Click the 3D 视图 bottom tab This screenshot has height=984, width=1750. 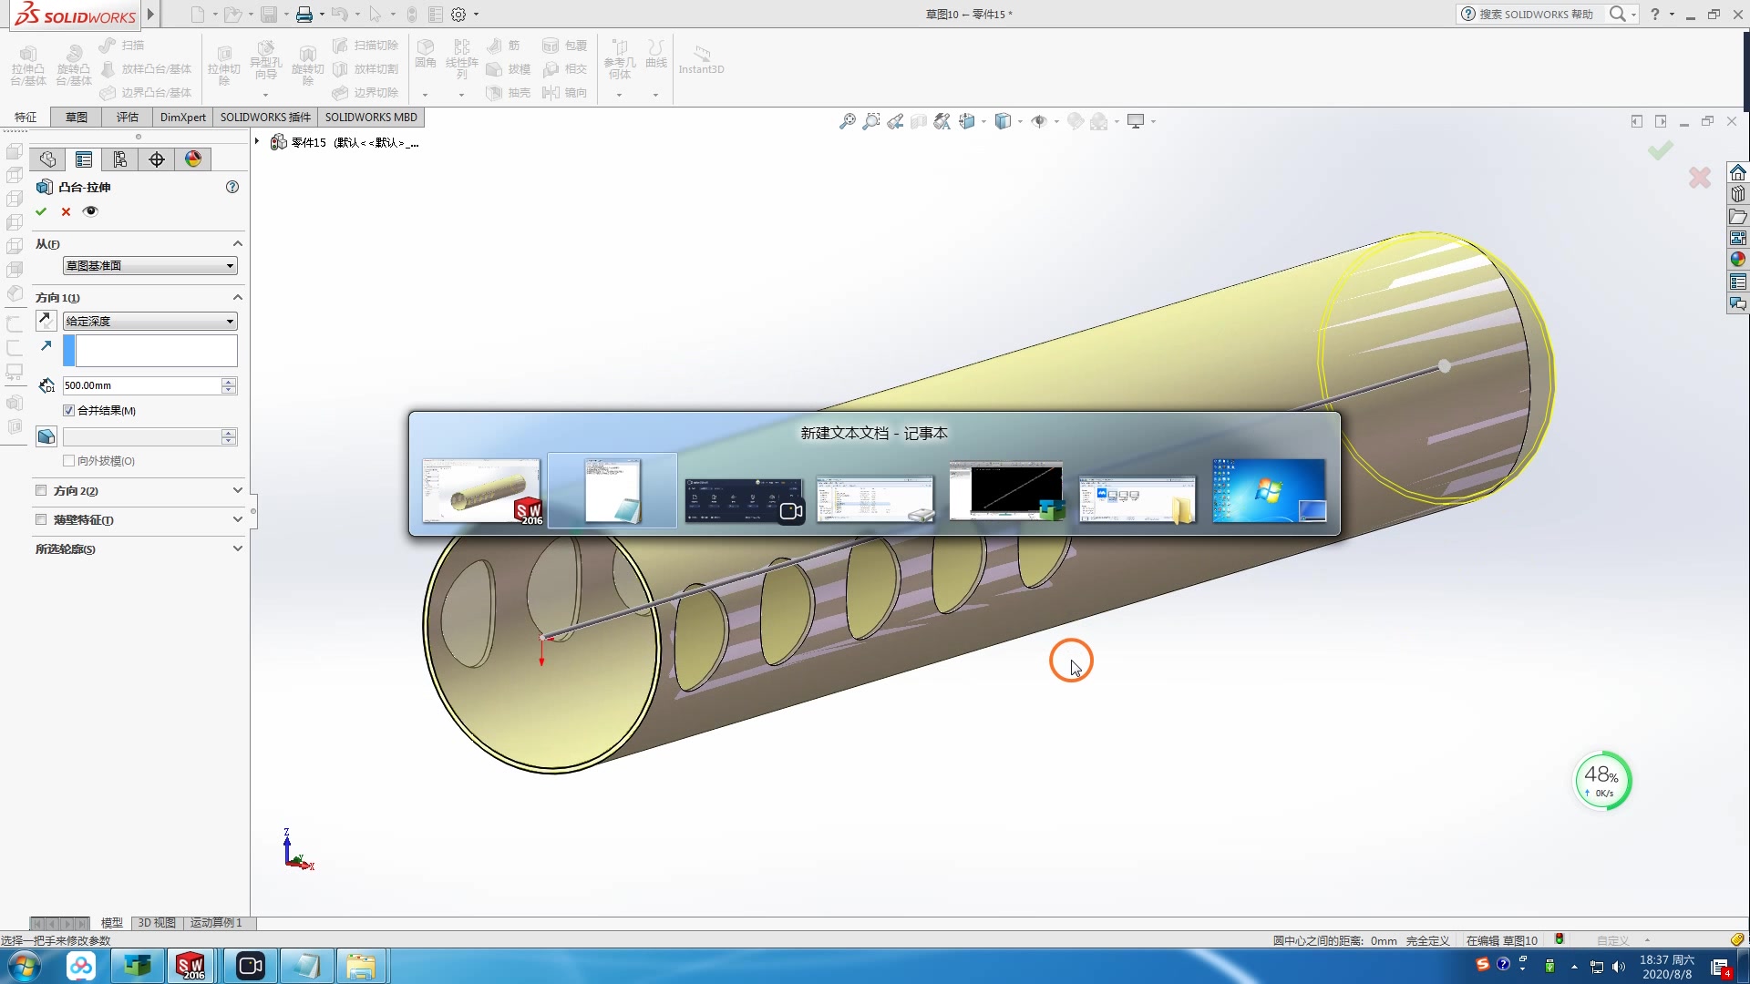tap(157, 923)
